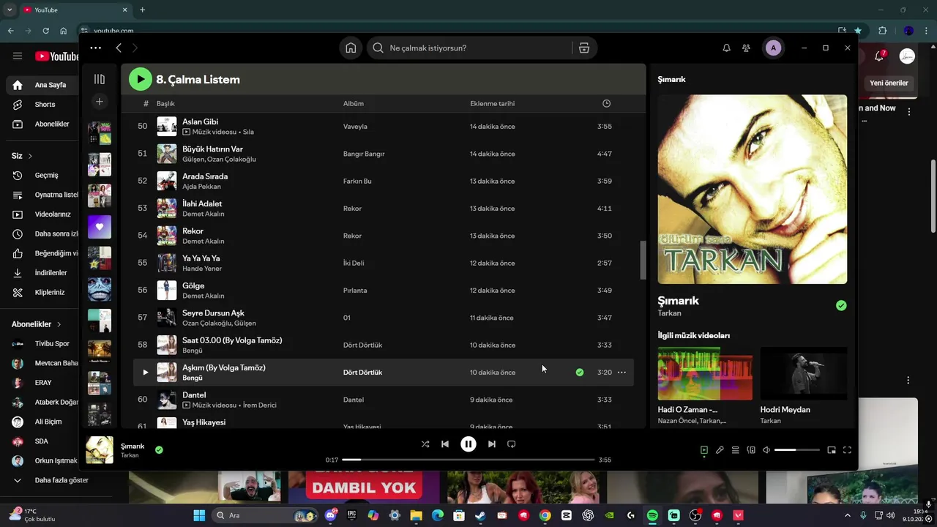Open the Spotify friend activity icon
The width and height of the screenshot is (937, 527).
click(x=746, y=48)
